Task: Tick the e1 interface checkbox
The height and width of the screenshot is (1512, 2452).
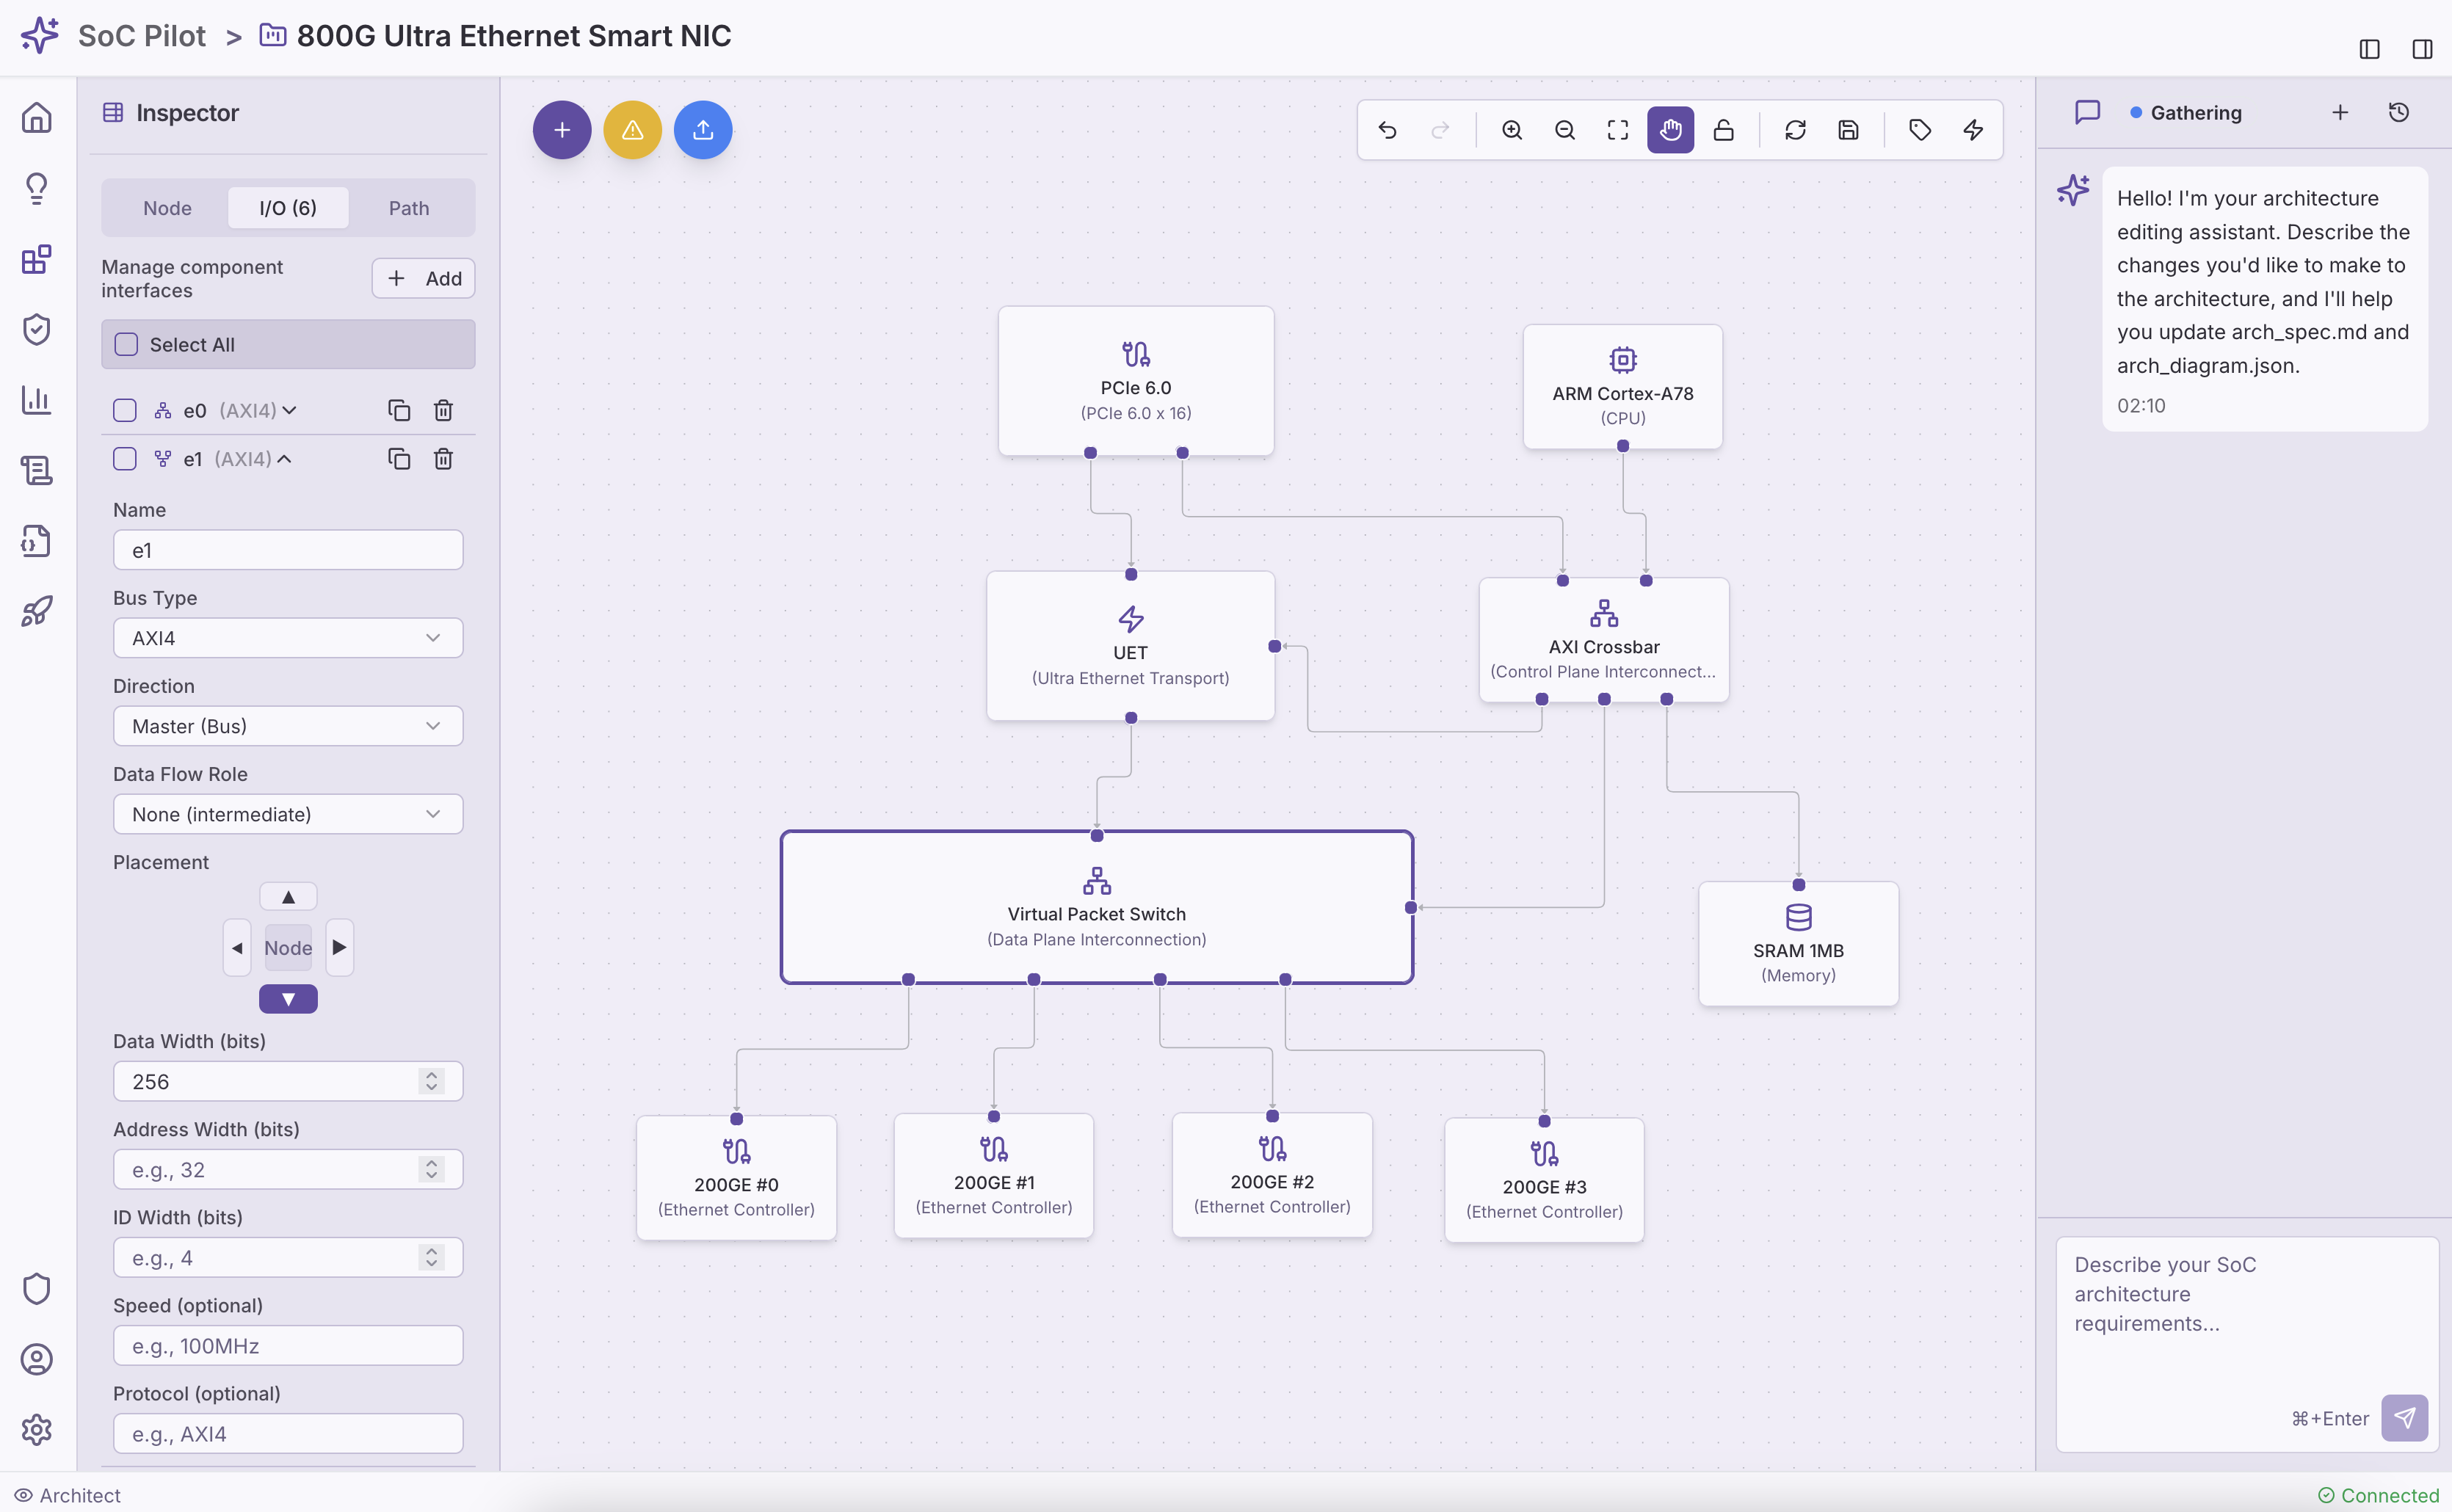Action: point(125,459)
